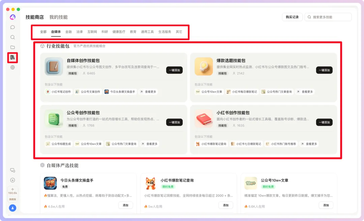Image resolution: width=364 pixels, height=221 pixels.
Task: Select 技能商店 tab
Action: coord(35,17)
